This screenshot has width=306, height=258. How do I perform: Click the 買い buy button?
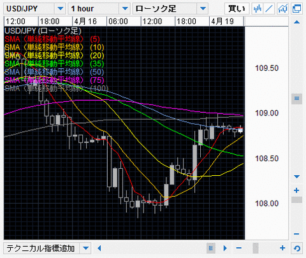(x=237, y=9)
